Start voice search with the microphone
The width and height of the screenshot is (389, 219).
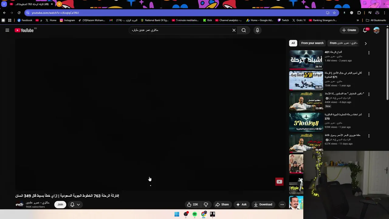pyautogui.click(x=257, y=30)
